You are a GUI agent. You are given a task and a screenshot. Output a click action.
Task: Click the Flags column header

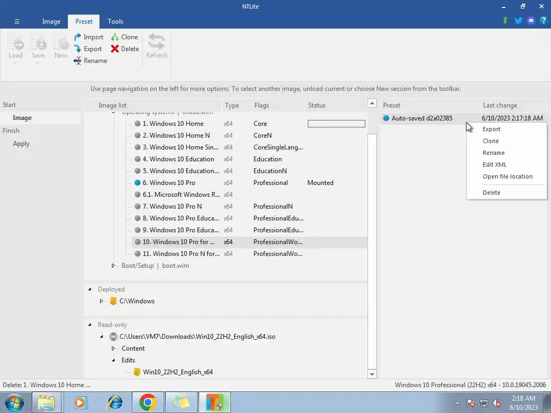tap(277, 105)
